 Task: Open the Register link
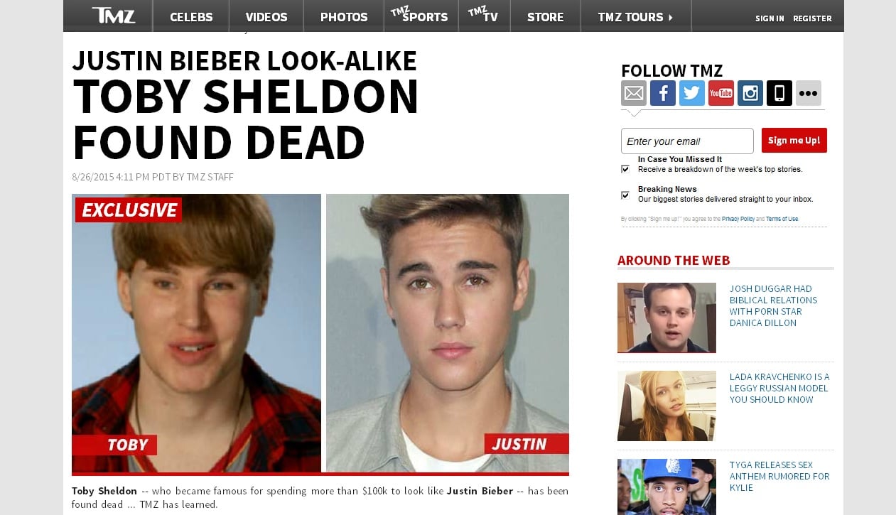[x=812, y=18]
